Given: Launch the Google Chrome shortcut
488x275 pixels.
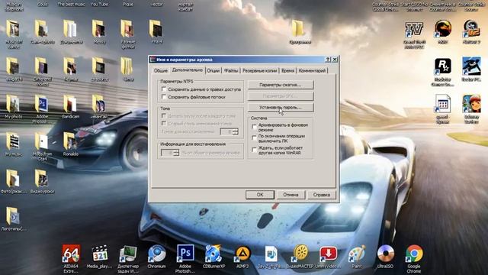Looking at the screenshot, I should (414, 254).
